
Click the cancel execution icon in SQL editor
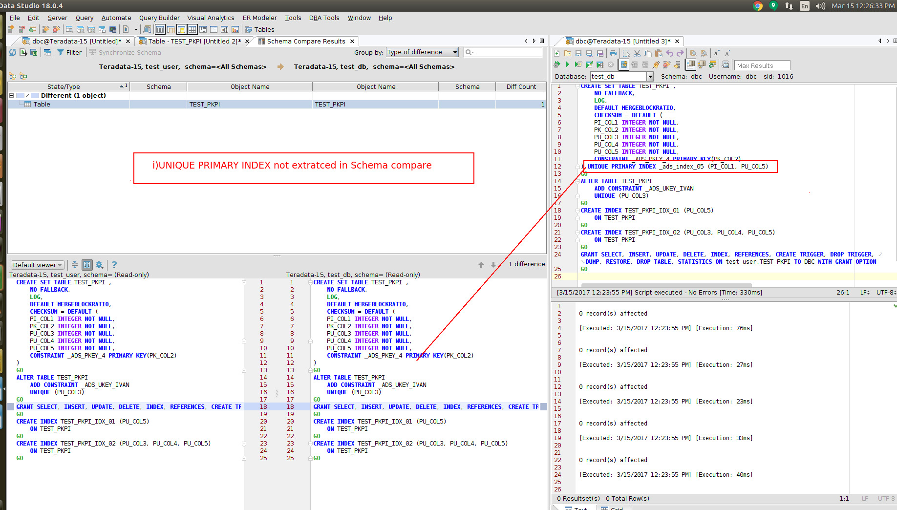pyautogui.click(x=611, y=64)
